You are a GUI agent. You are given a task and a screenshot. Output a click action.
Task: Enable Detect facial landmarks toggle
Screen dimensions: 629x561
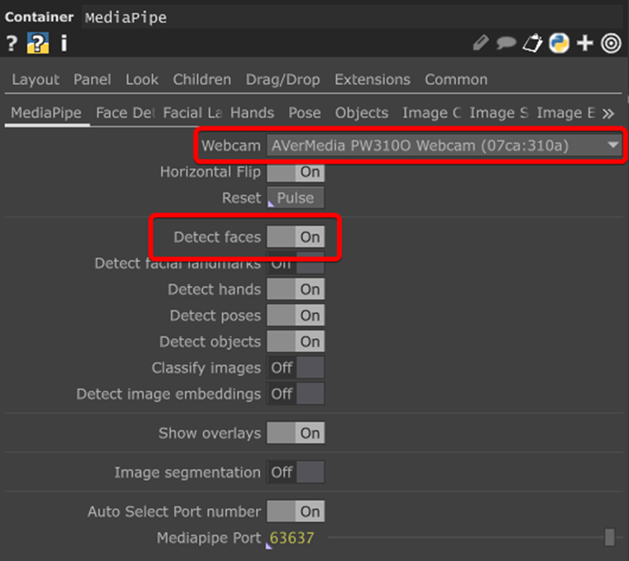pyautogui.click(x=296, y=264)
